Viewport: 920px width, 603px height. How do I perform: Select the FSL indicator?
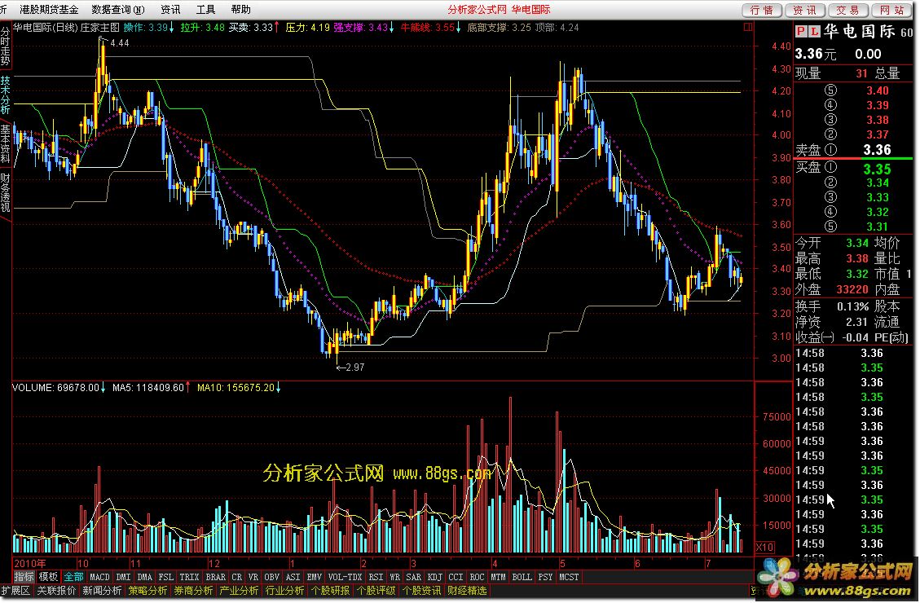click(x=165, y=577)
